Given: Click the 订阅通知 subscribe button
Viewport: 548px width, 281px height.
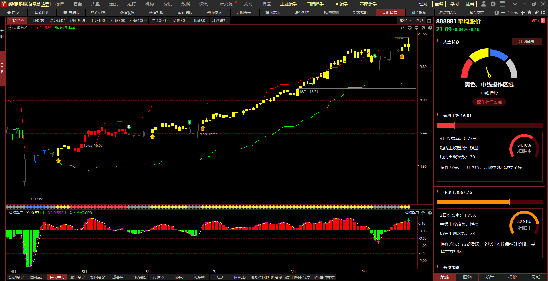Looking at the screenshot, I should pos(527,42).
